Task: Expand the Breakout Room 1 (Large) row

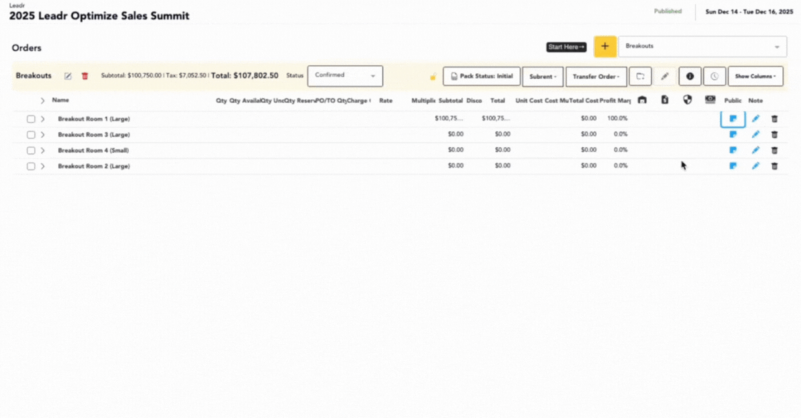Action: (x=43, y=119)
